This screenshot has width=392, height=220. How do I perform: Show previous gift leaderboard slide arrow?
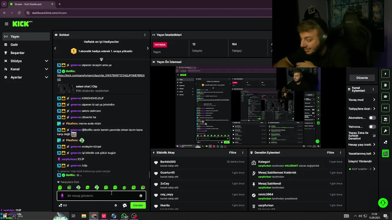[x=55, y=48]
